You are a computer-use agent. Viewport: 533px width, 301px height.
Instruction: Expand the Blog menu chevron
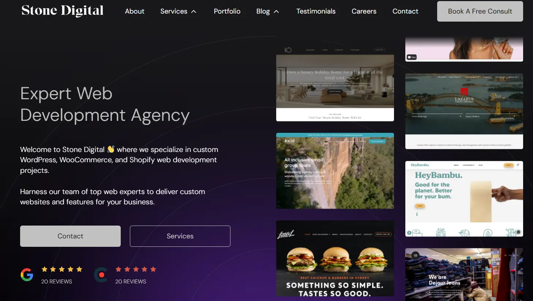[x=277, y=12]
